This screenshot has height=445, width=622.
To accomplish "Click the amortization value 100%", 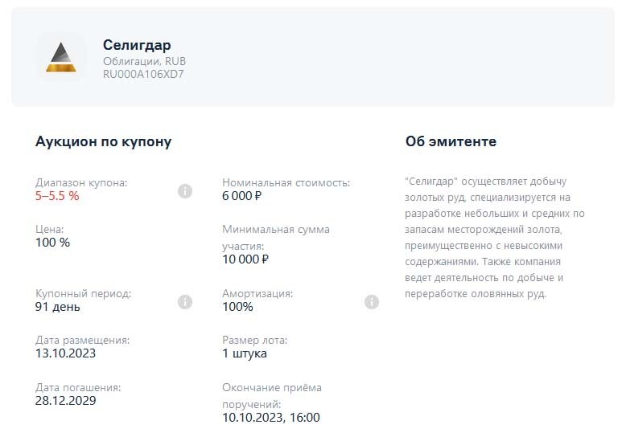I will [x=237, y=307].
